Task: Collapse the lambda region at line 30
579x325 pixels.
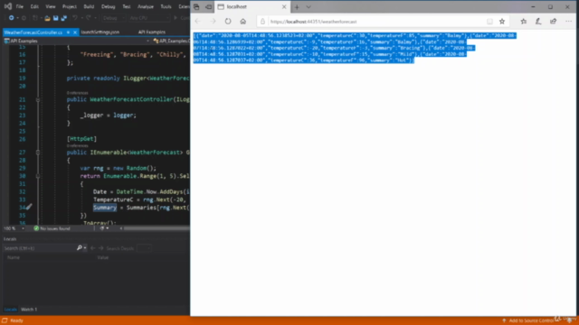Action: click(x=38, y=176)
